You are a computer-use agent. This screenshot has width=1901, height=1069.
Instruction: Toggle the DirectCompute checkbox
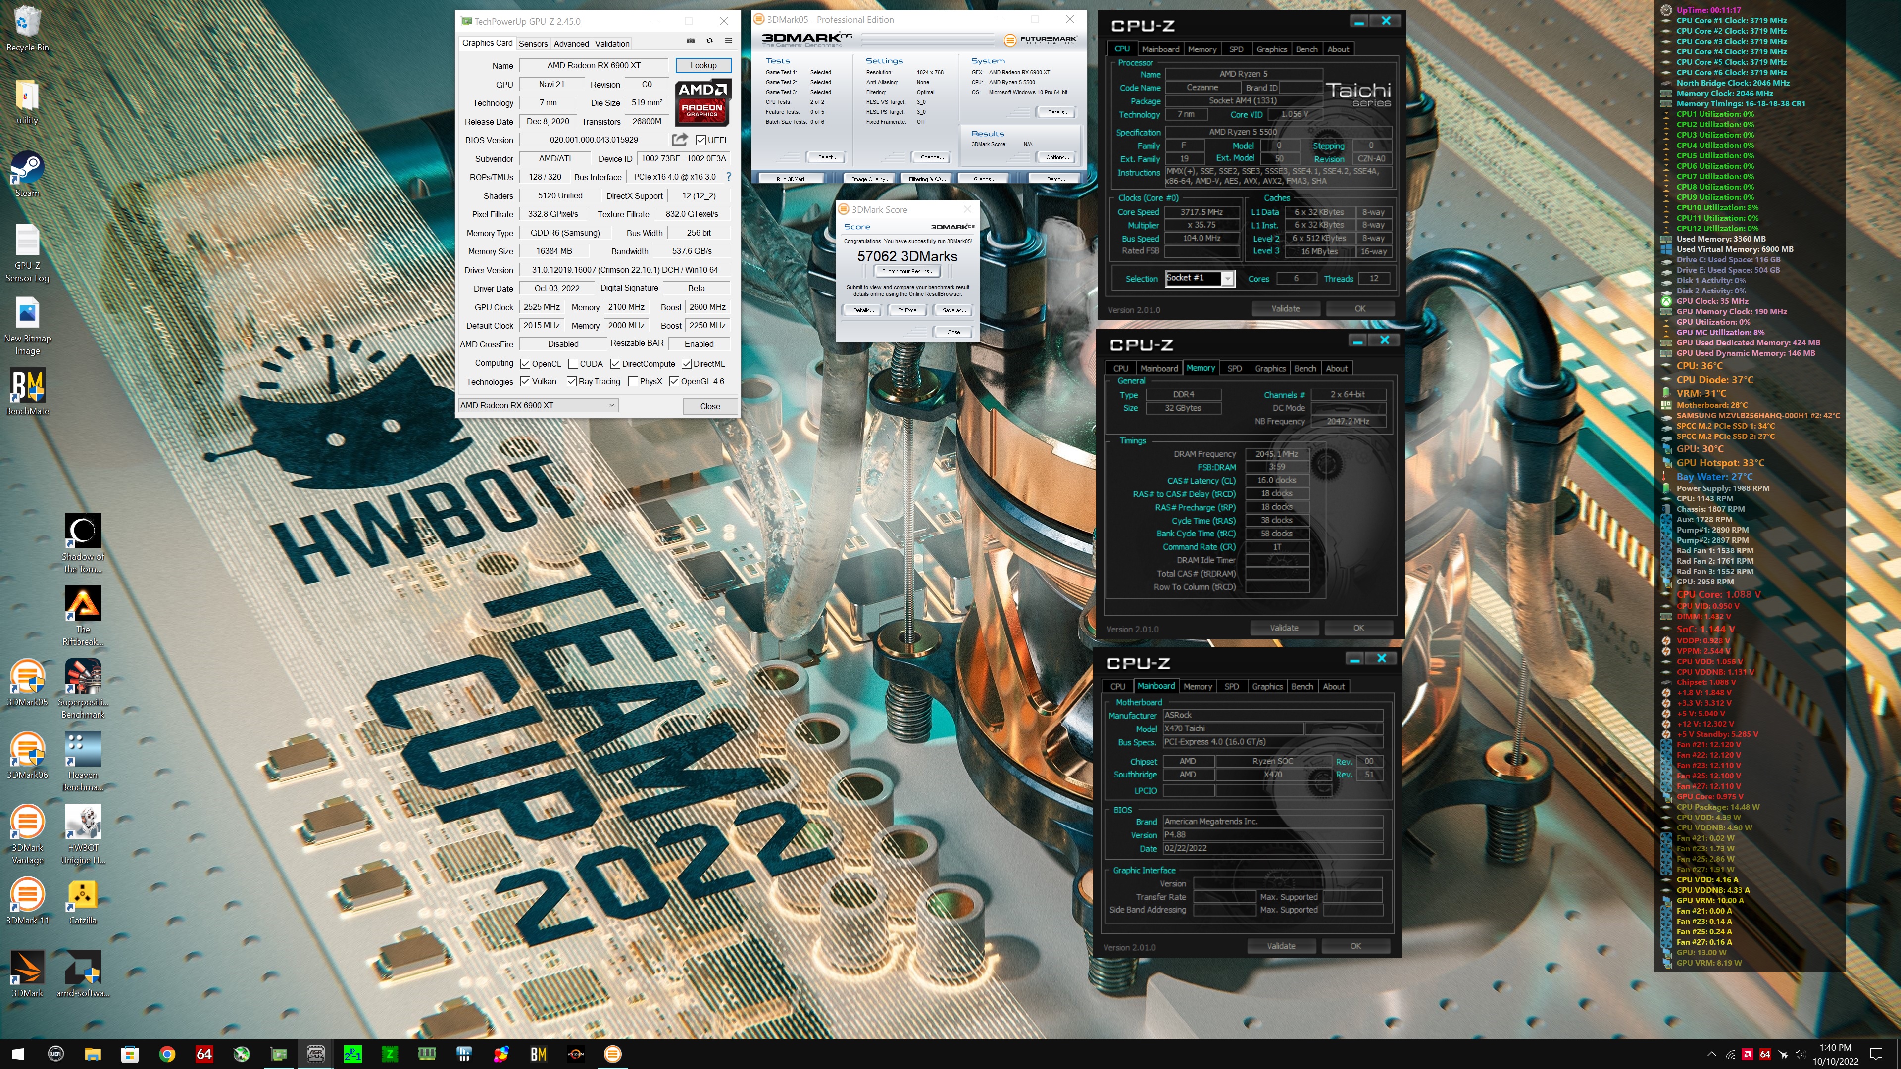coord(615,364)
